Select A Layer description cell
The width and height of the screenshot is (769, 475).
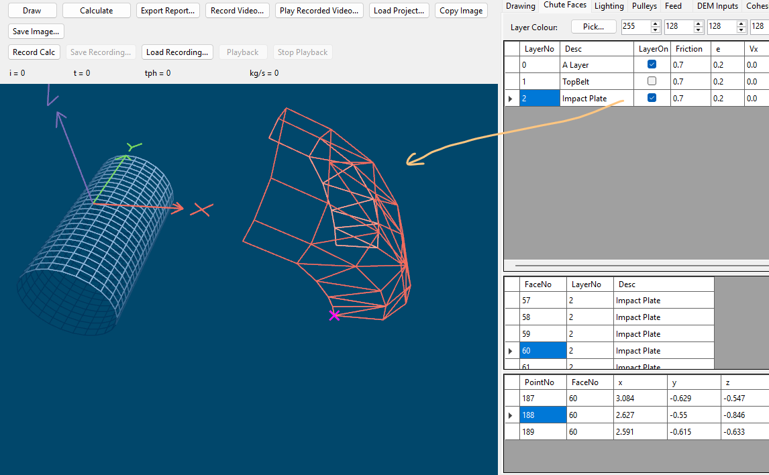597,64
